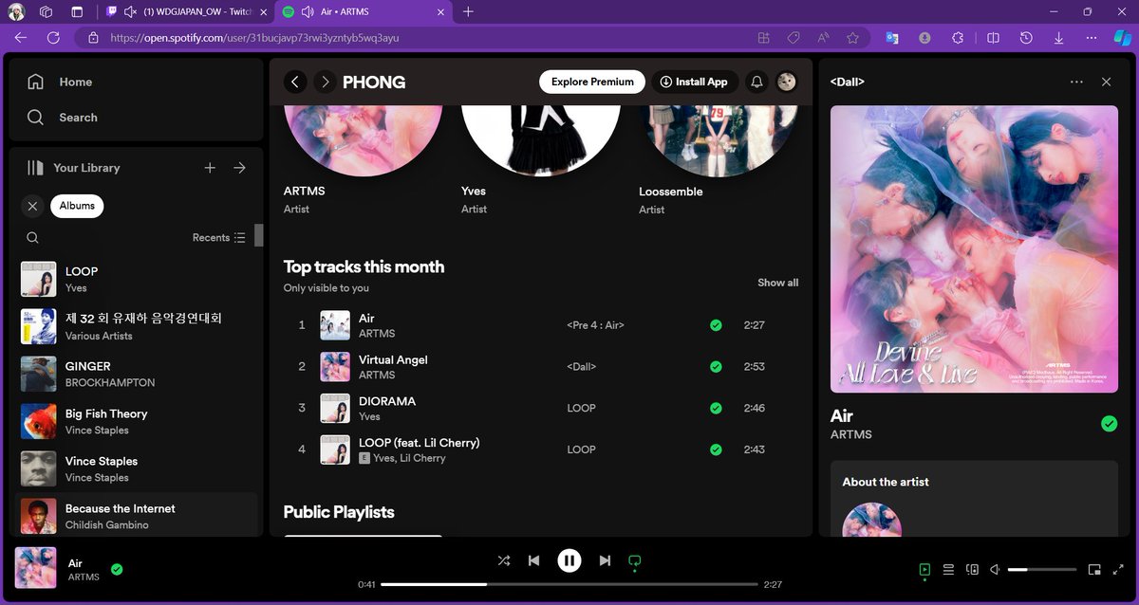Add this page to browser favorites
The image size is (1139, 605).
852,38
